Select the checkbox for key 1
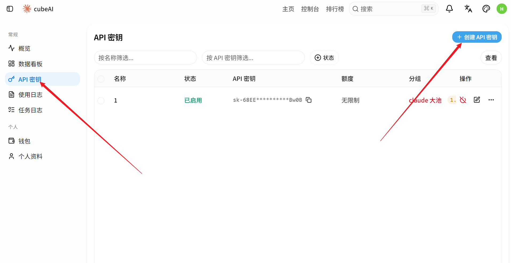Image resolution: width=511 pixels, height=263 pixels. (x=101, y=101)
